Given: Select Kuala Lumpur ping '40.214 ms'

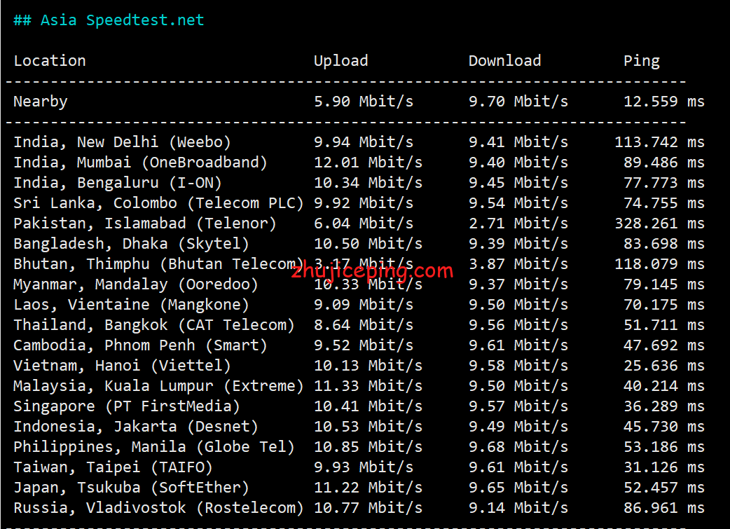Looking at the screenshot, I should pyautogui.click(x=664, y=386).
